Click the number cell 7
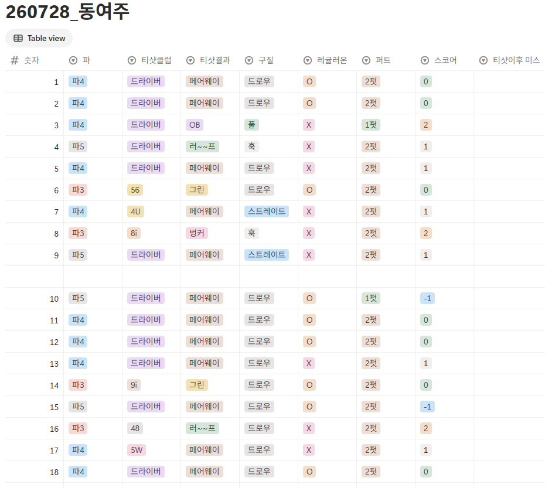This screenshot has height=488, width=545. coord(35,211)
